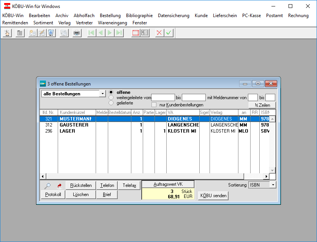Click the red dotted rectangle toolbar icon
The width and height of the screenshot is (317, 242).
[x=136, y=33]
